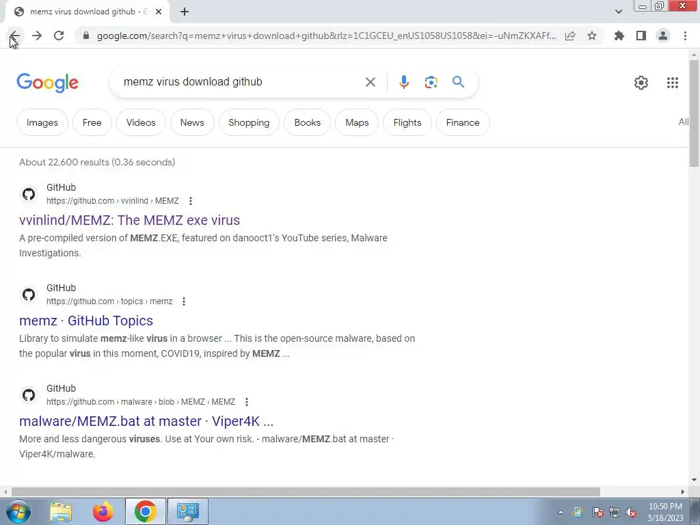Click the Chrome taskbar button

145,511
